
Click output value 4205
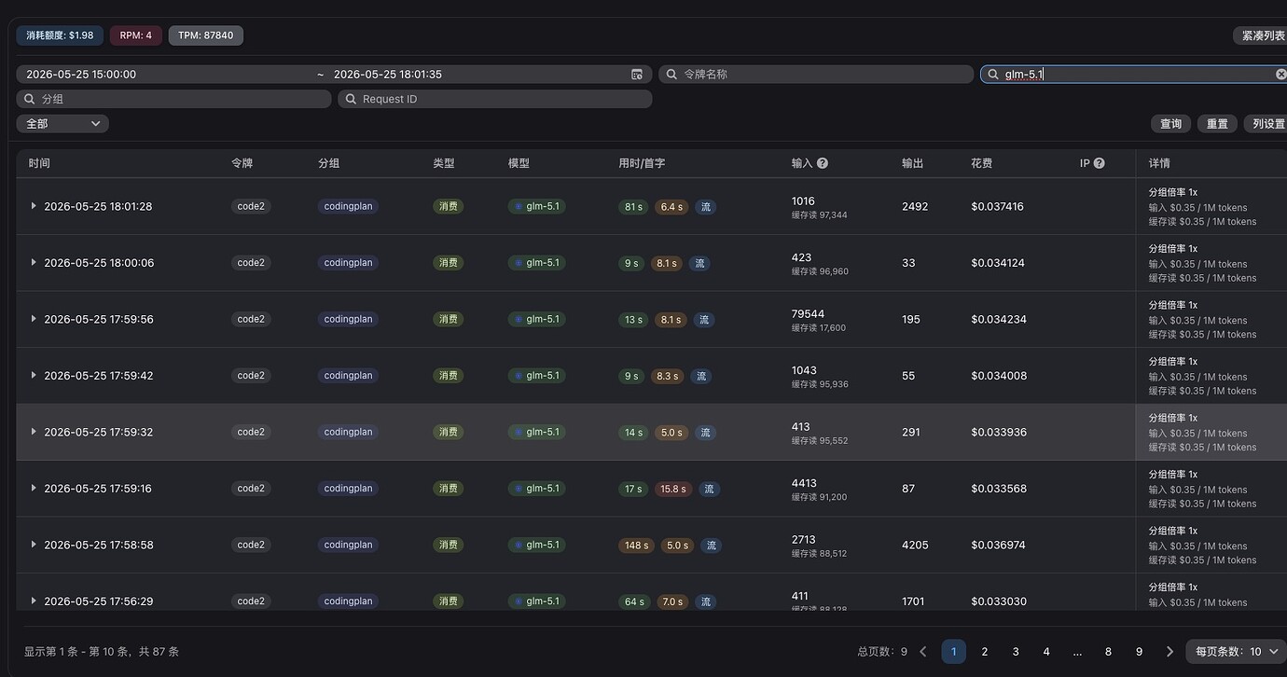click(x=915, y=545)
